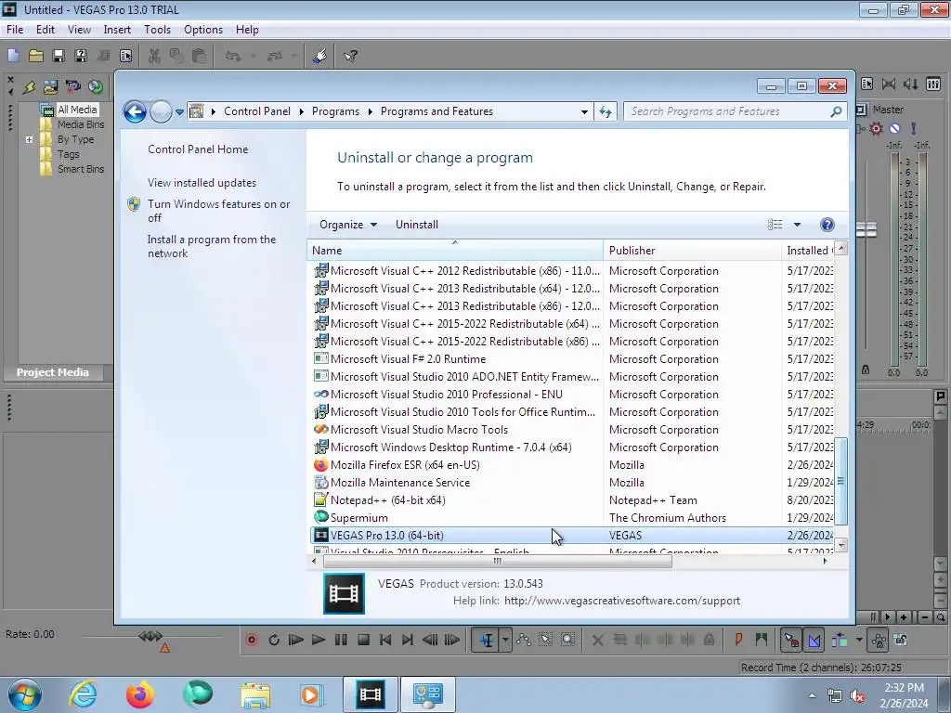Click Master Bus audio properties icon
Screen dimensions: 951x713
[866, 84]
